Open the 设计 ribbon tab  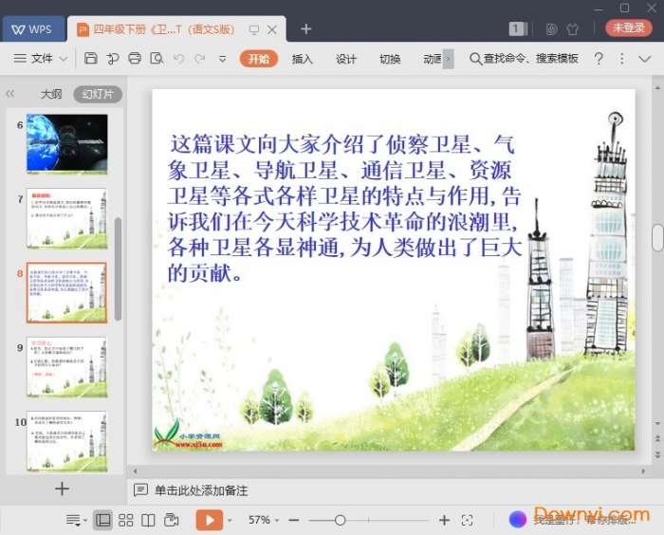346,59
